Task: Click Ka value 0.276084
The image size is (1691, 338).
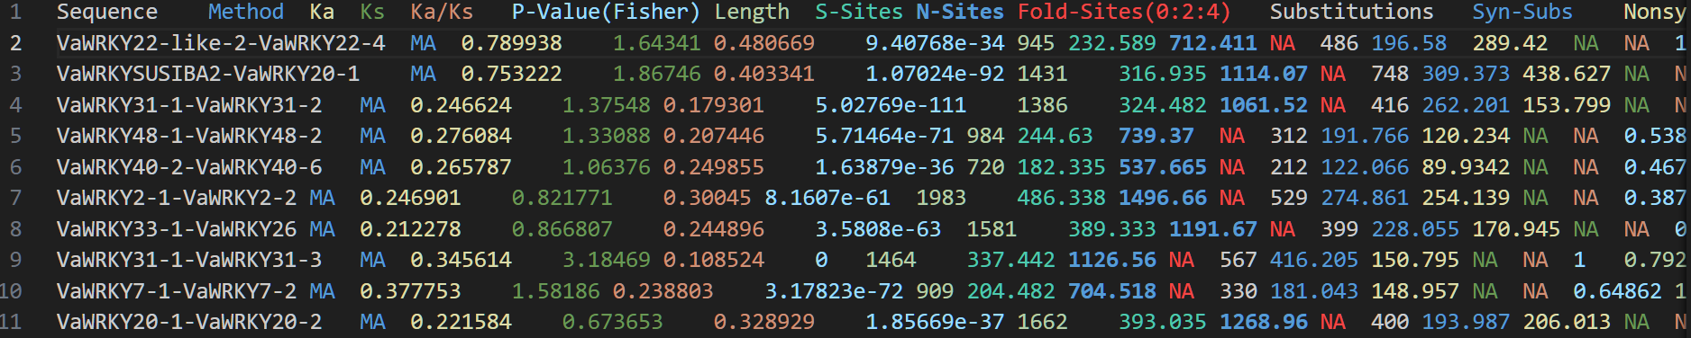Action: point(461,136)
